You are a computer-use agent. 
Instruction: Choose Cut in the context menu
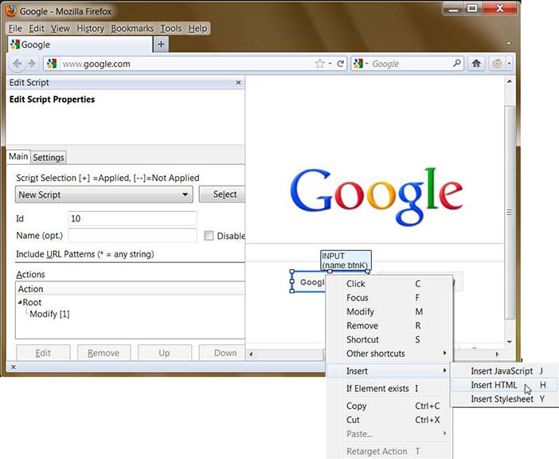coord(389,420)
